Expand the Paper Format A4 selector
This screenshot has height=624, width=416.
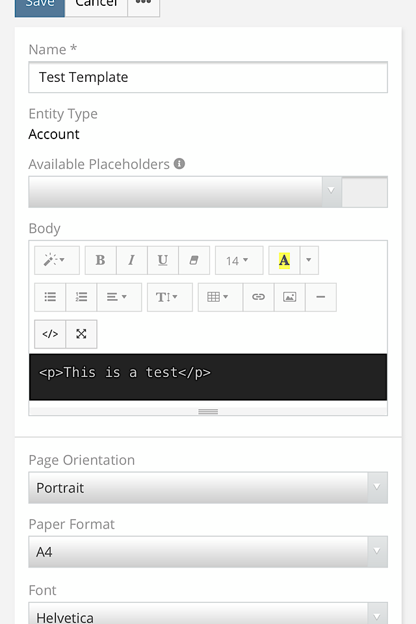tap(208, 552)
